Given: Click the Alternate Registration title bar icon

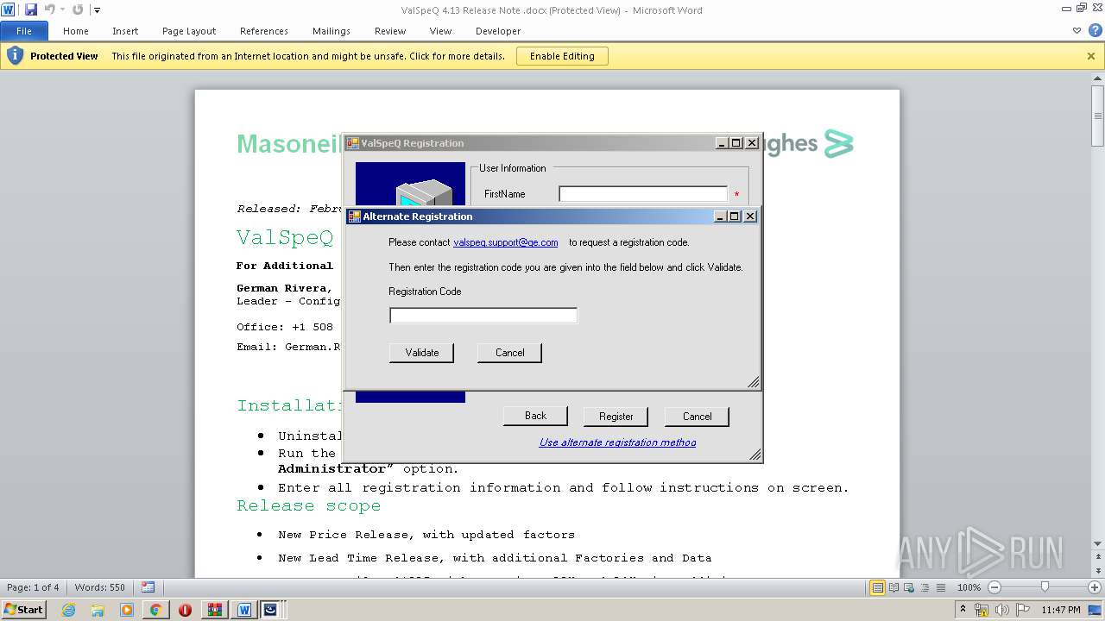Looking at the screenshot, I should click(x=354, y=216).
